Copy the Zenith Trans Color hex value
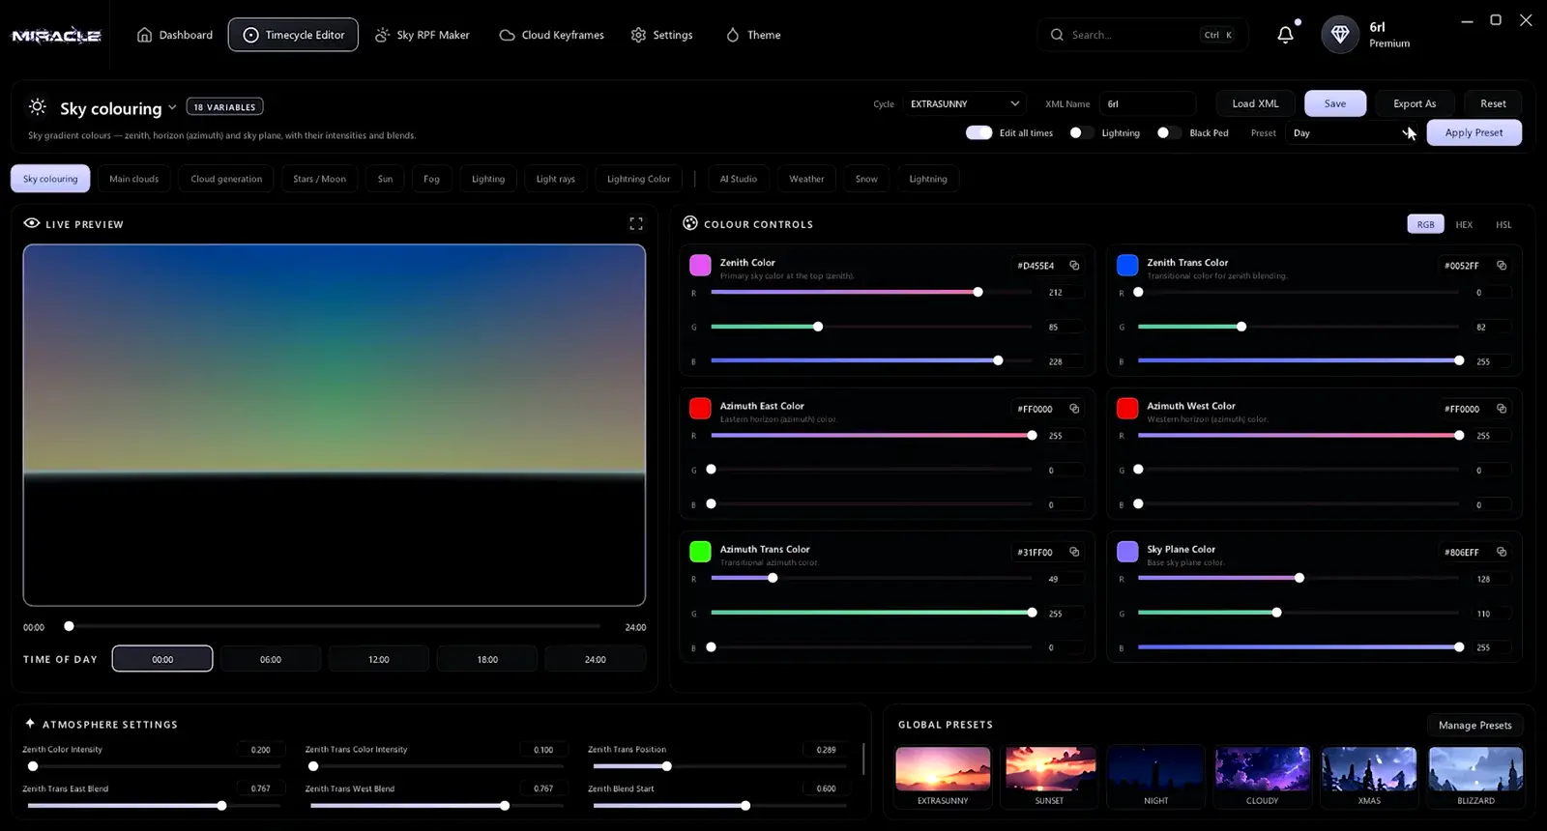The height and width of the screenshot is (831, 1547). point(1502,265)
